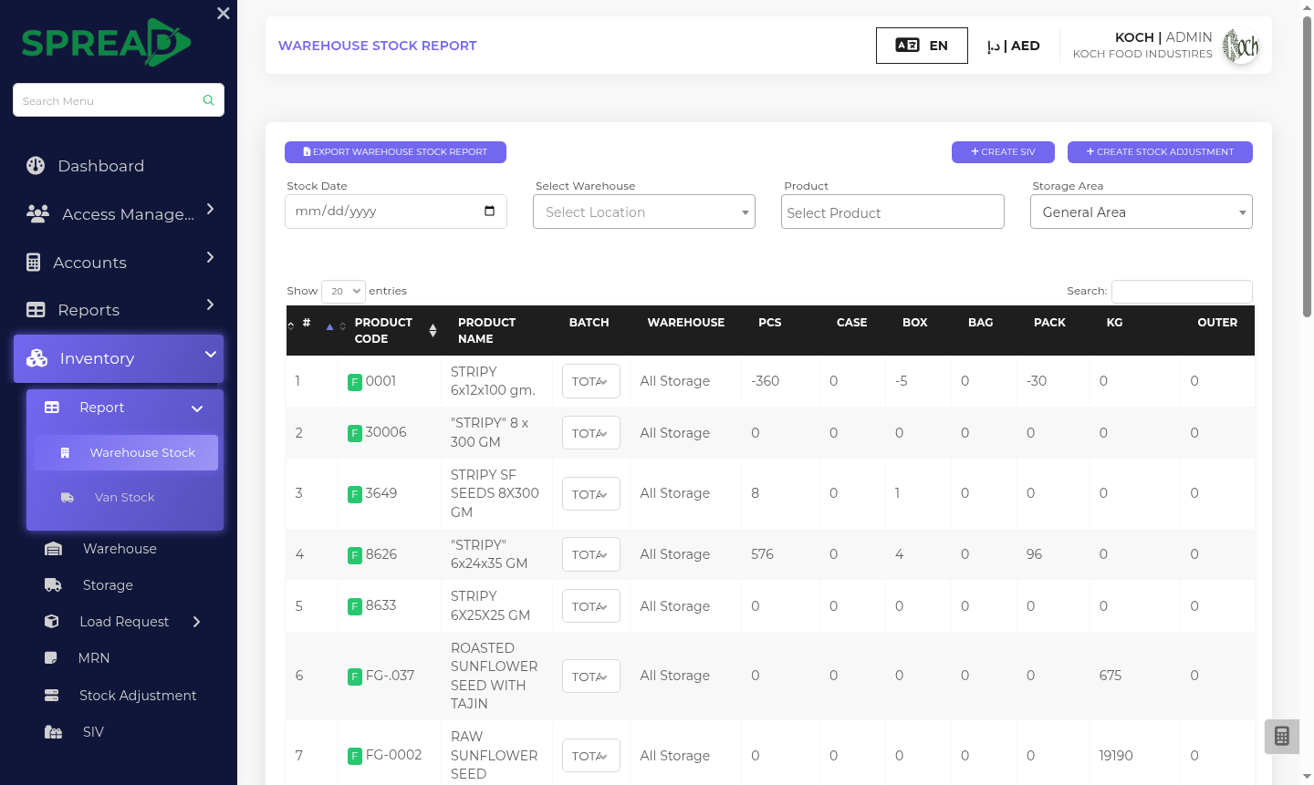Click the SIV gifts icon
1314x785 pixels.
(x=54, y=732)
